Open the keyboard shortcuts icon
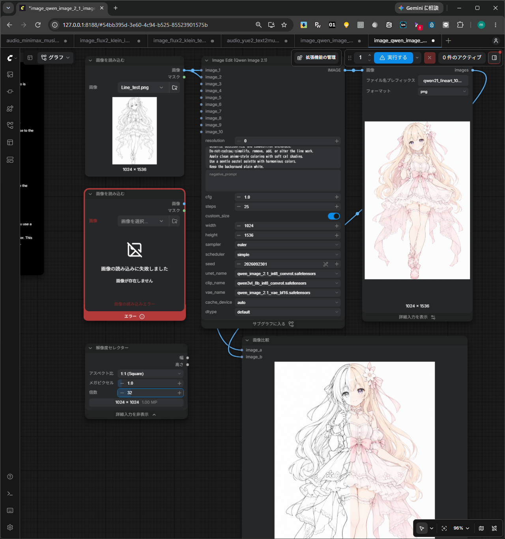Viewport: 505px width, 539px height. pyautogui.click(x=10, y=511)
